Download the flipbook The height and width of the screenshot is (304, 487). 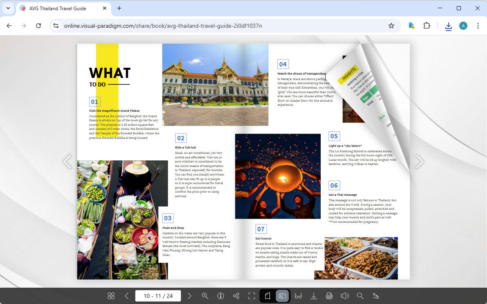click(314, 295)
